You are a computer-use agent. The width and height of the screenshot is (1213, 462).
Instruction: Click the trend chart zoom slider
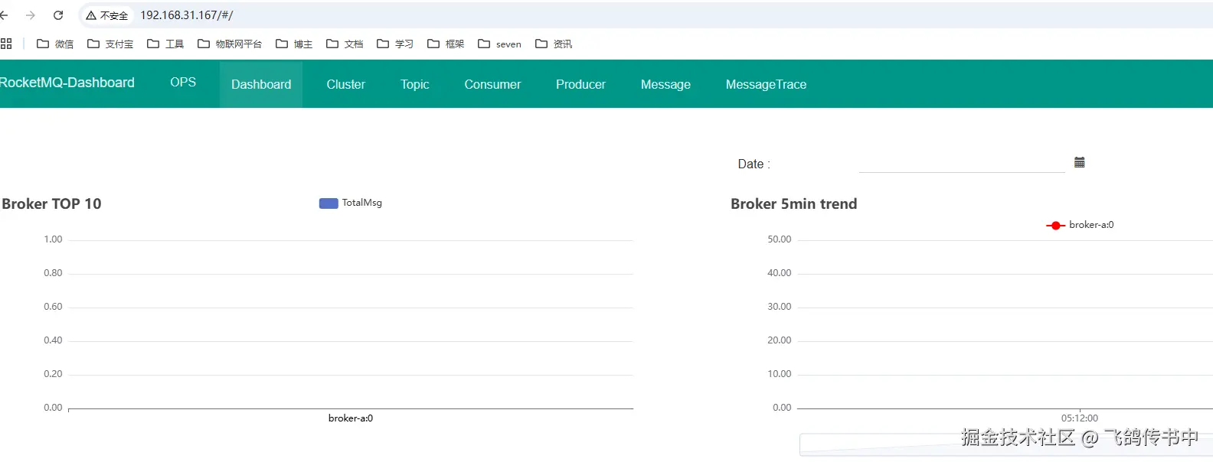1006,444
